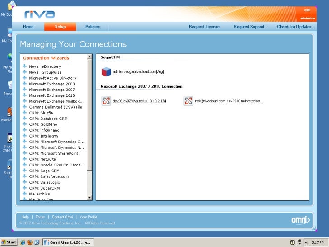The height and width of the screenshot is (247, 329).
Task: Click the exit button
Action: (x=307, y=10)
